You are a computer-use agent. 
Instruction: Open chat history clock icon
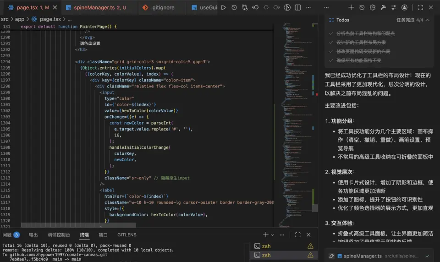tap(362, 8)
